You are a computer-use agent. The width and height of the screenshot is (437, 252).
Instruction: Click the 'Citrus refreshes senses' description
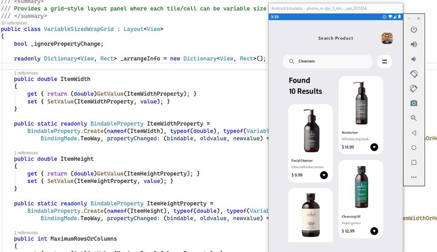[x=307, y=167]
